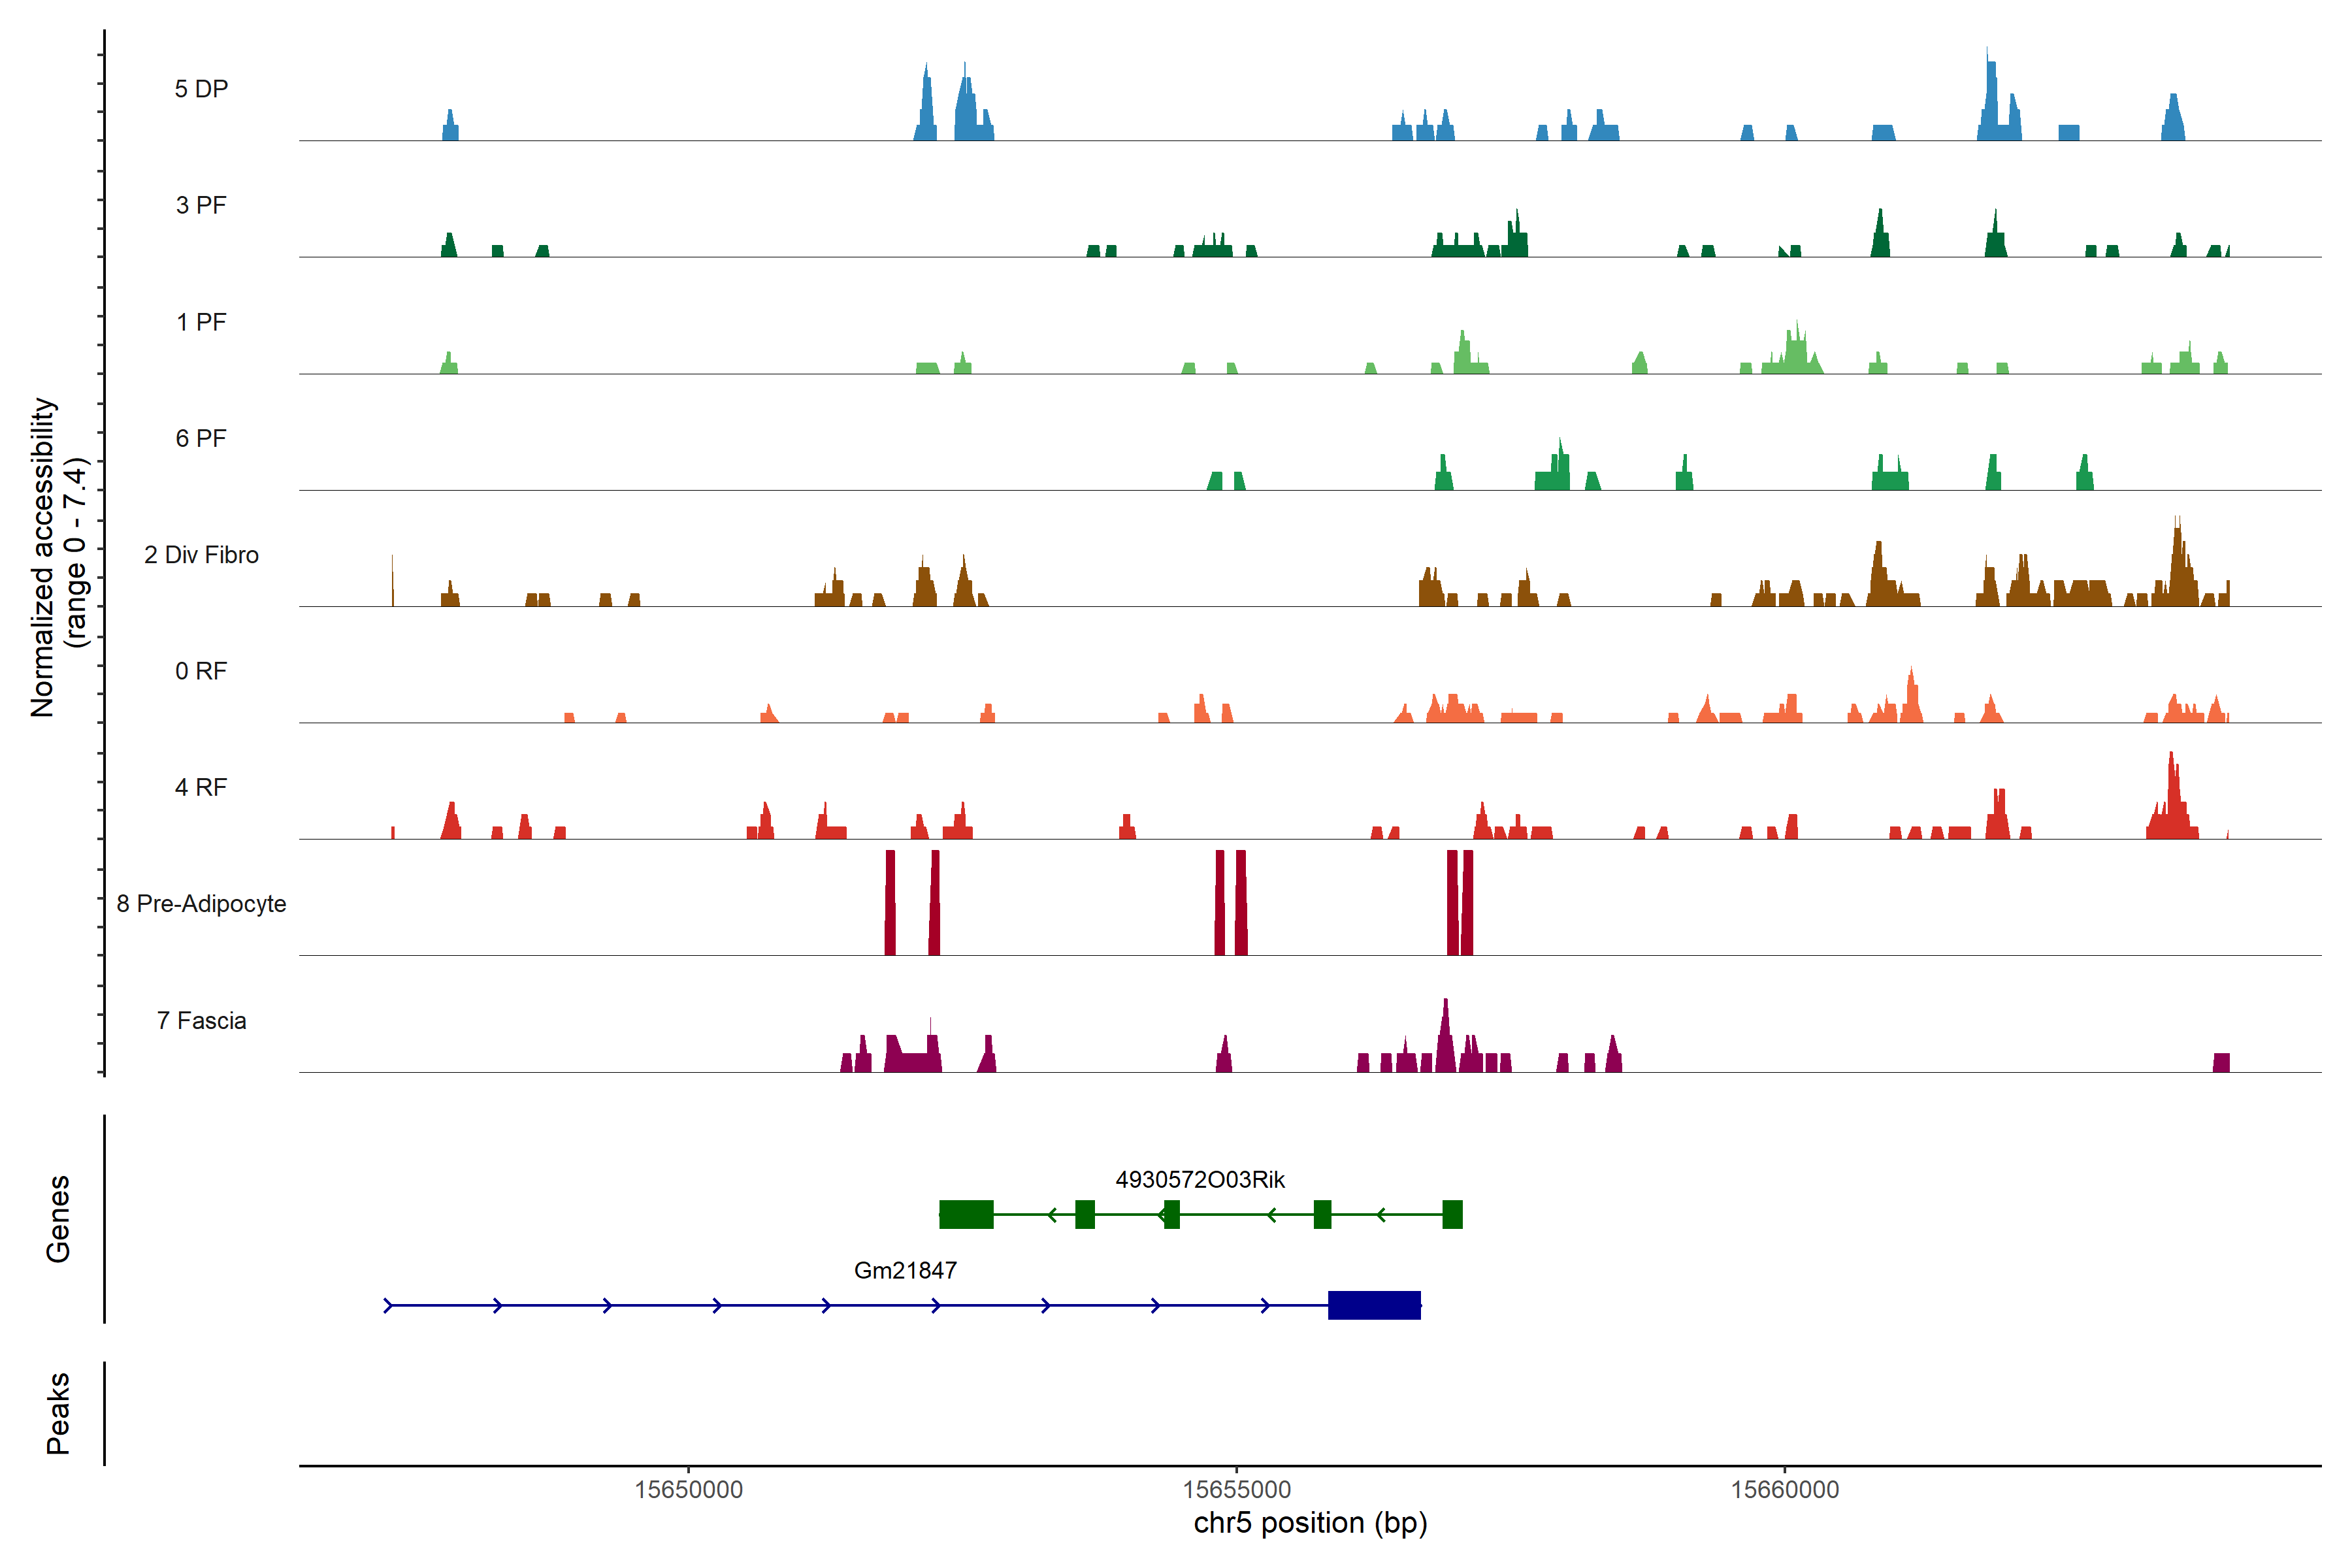2352x1568 pixels.
Task: Click the chr5 position (bp) axis title
Action: pos(1310,1523)
